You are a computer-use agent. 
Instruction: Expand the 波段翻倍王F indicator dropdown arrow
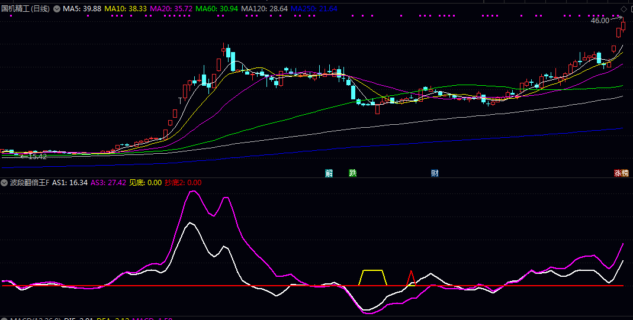(x=5, y=183)
